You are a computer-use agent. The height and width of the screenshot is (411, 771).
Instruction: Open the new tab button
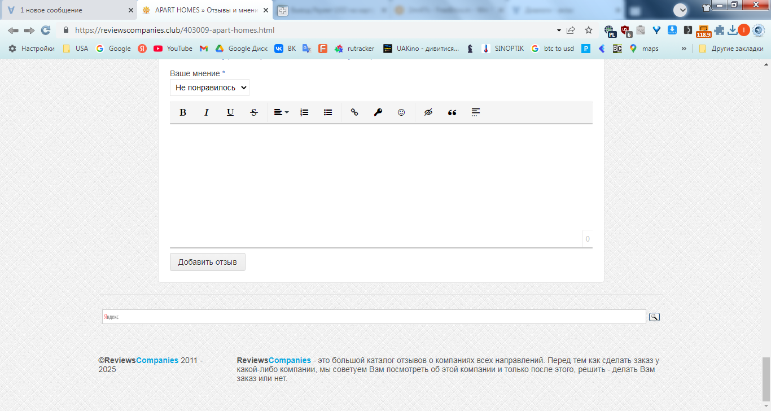click(282, 10)
